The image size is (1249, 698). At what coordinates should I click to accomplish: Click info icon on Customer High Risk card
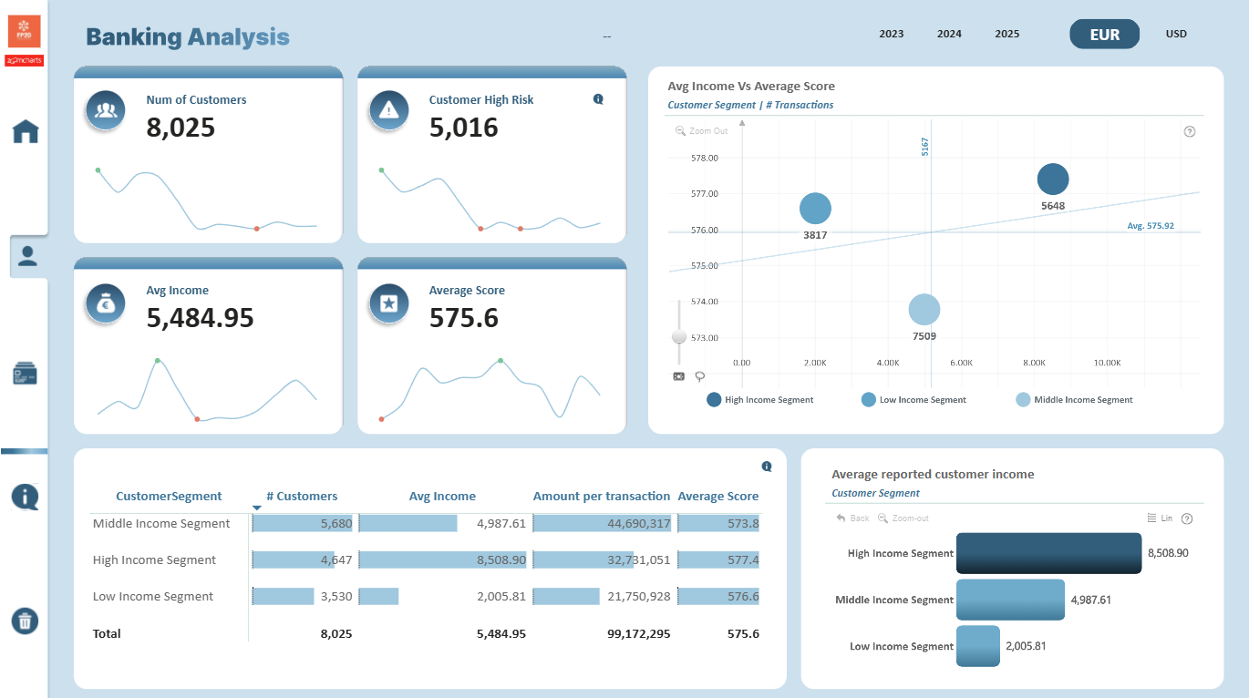pos(598,99)
